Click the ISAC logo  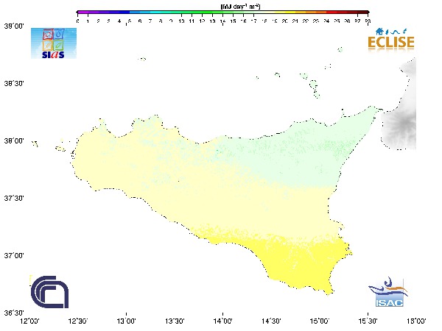[389, 292]
